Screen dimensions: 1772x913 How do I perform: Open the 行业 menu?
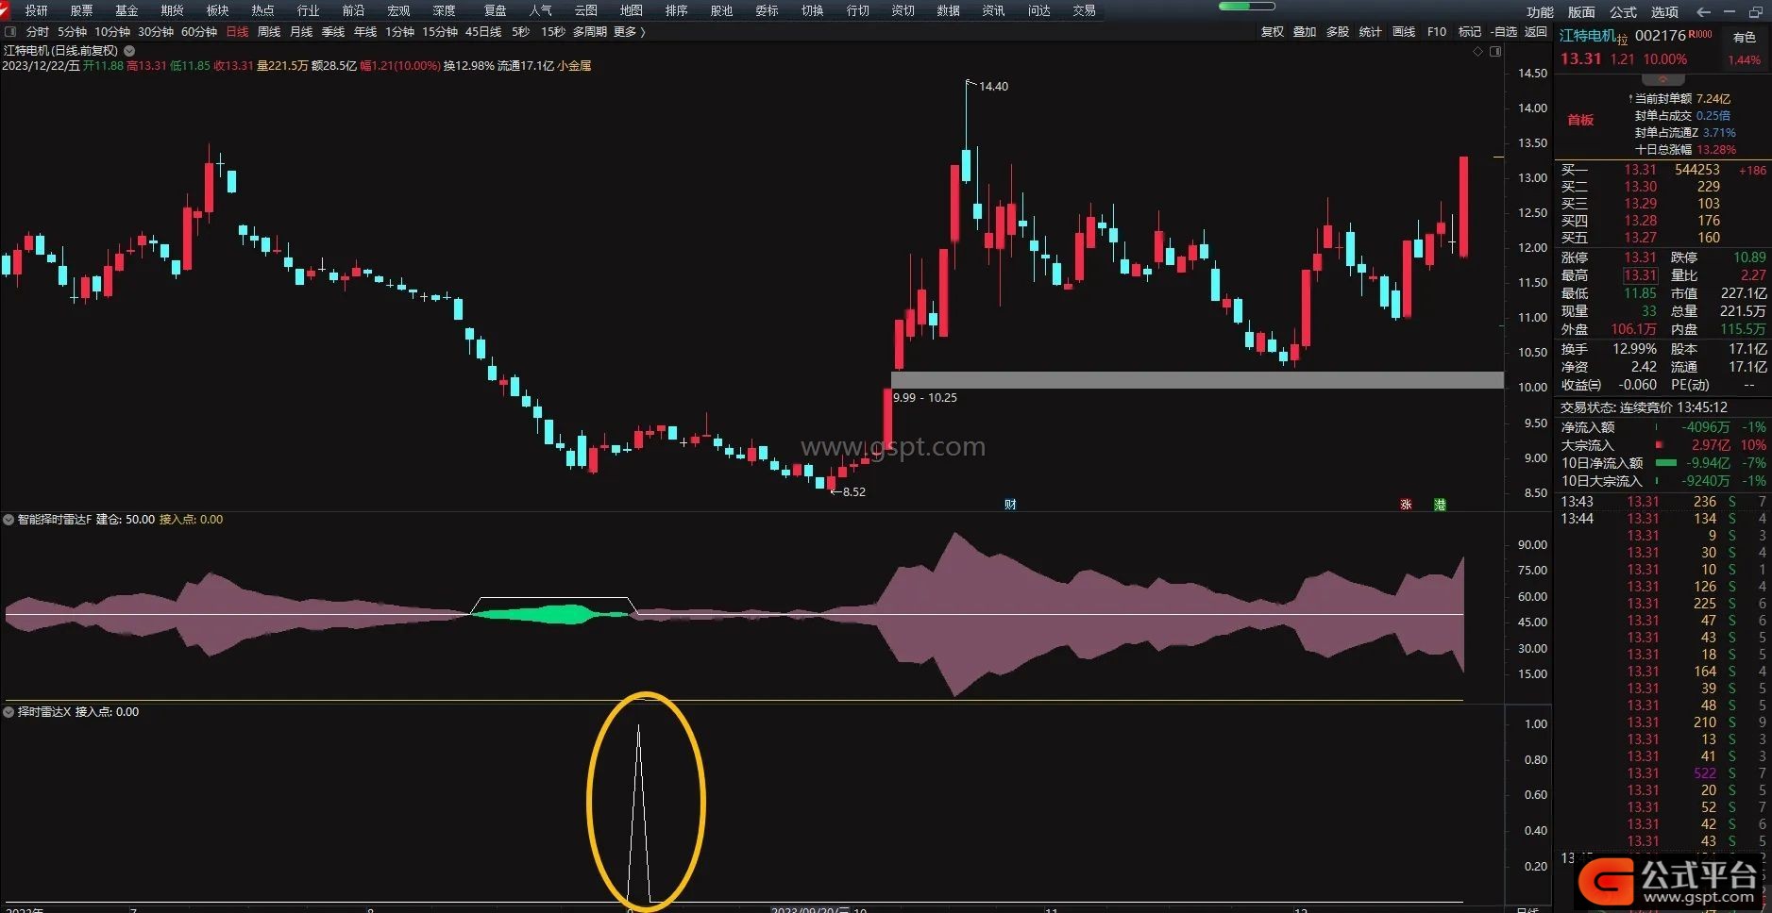coord(308,10)
